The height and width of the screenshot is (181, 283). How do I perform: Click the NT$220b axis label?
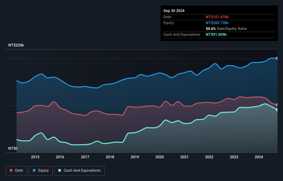[16, 45]
